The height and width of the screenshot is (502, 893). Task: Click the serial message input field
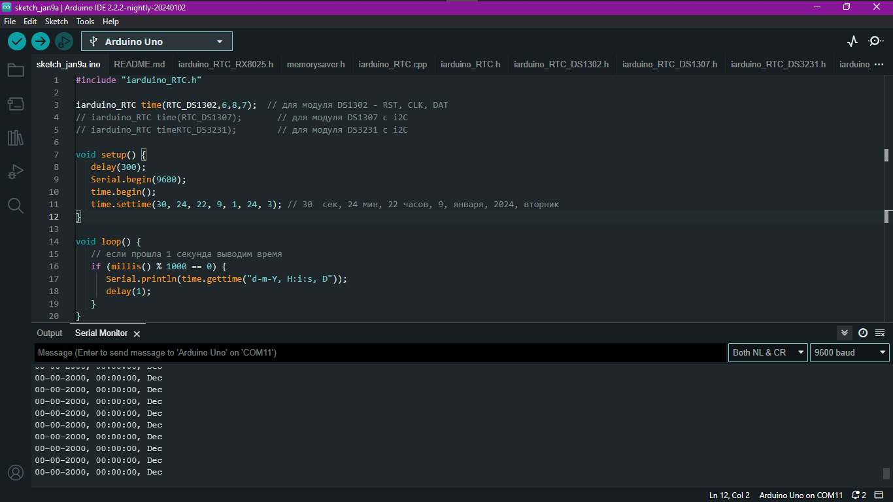tap(380, 352)
